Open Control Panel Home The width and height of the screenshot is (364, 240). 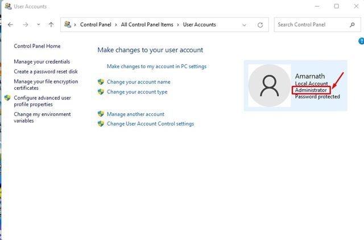pyautogui.click(x=37, y=46)
